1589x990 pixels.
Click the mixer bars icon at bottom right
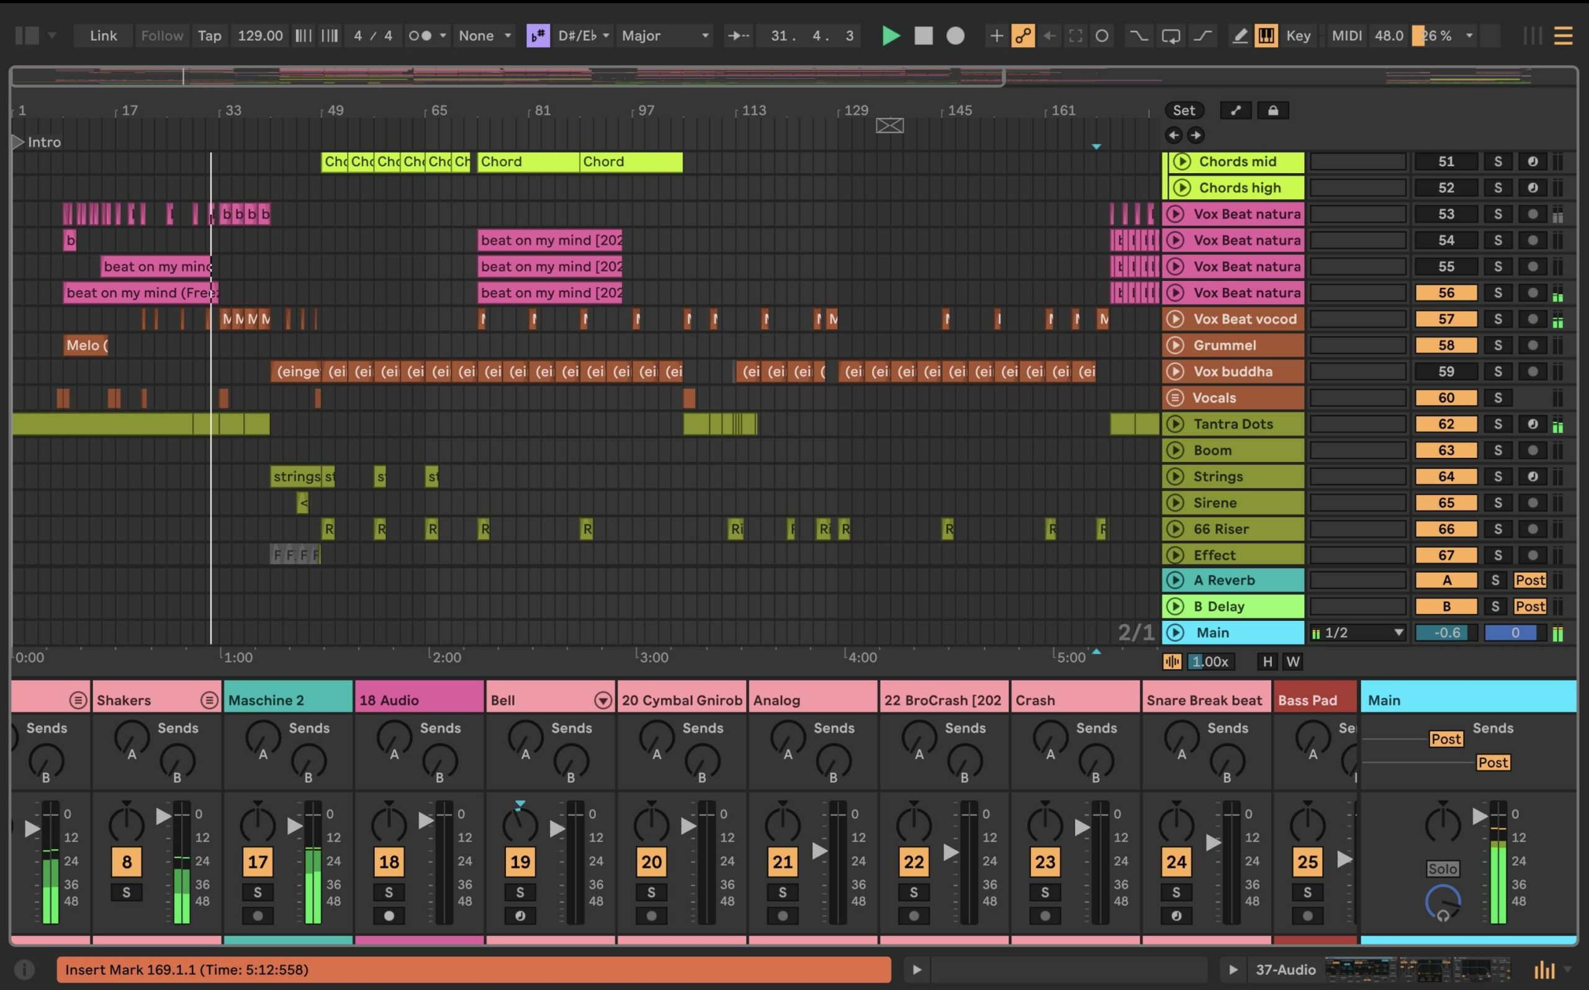pyautogui.click(x=1544, y=970)
